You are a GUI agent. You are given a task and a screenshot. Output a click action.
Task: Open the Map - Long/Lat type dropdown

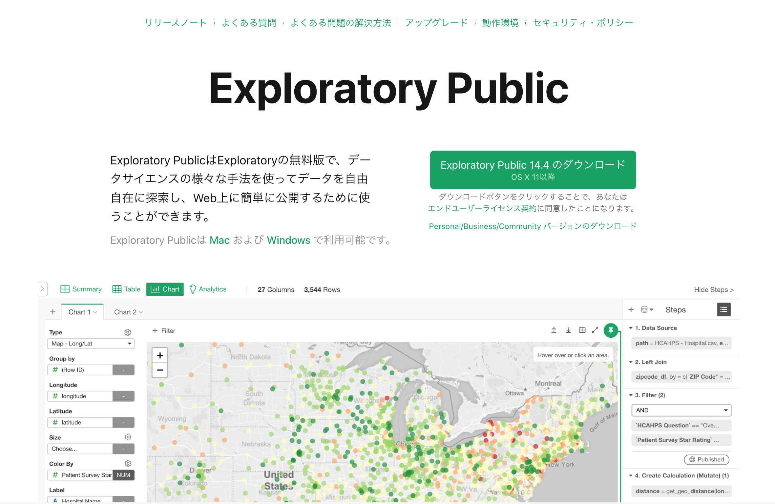pos(91,344)
